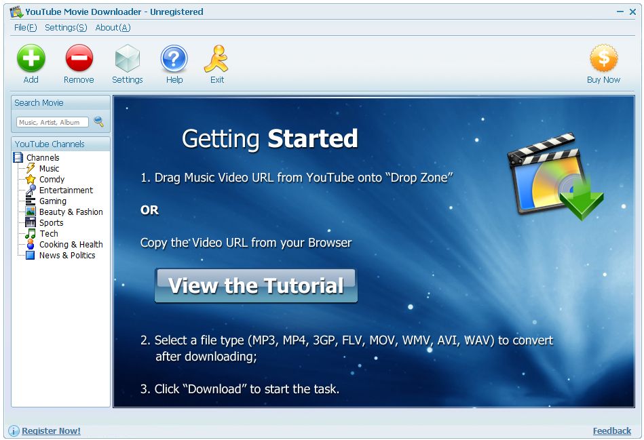Click the Add label under the plus icon
The image size is (644, 440).
tap(31, 79)
